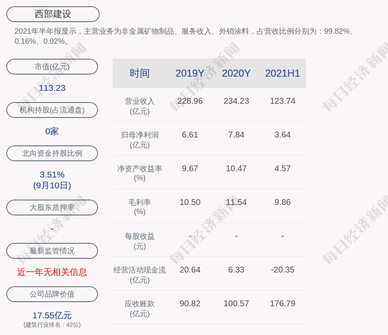Click the 2019Y column header

pos(190,73)
